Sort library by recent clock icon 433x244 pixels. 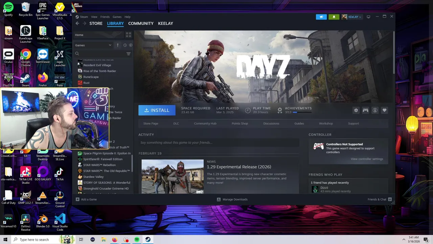[125, 45]
